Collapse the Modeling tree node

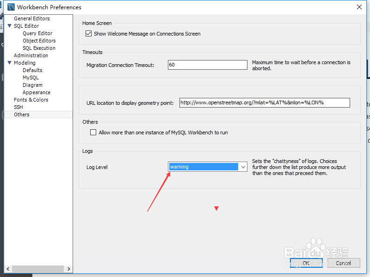coord(10,63)
